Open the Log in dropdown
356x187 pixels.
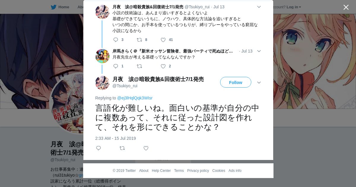[x=294, y=7]
